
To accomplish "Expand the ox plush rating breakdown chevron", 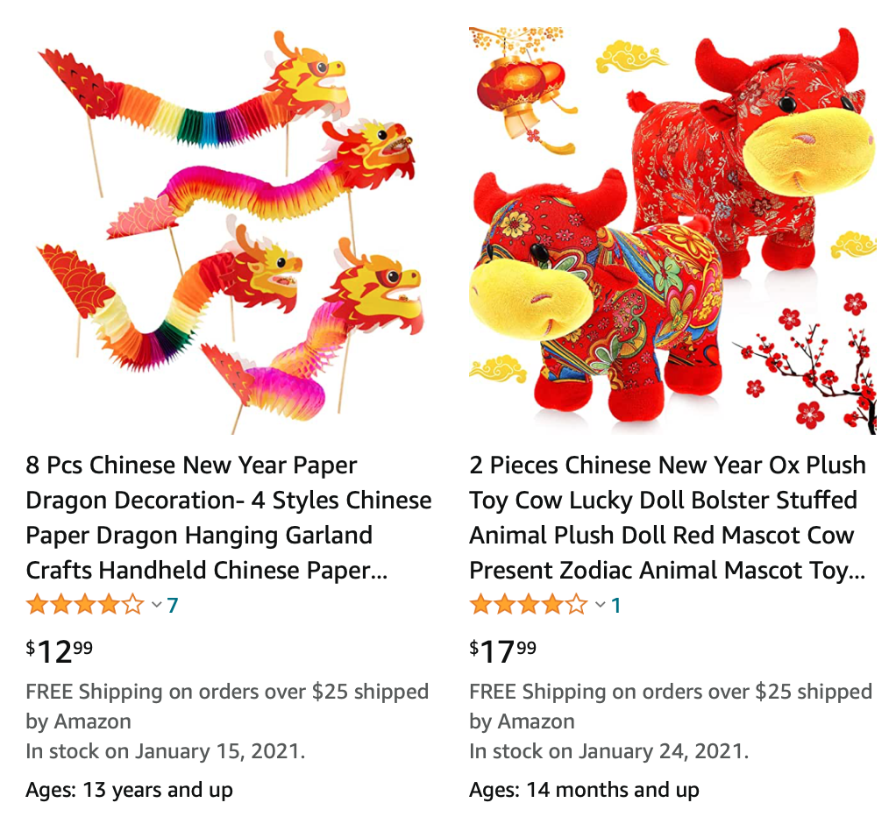I will (600, 605).
